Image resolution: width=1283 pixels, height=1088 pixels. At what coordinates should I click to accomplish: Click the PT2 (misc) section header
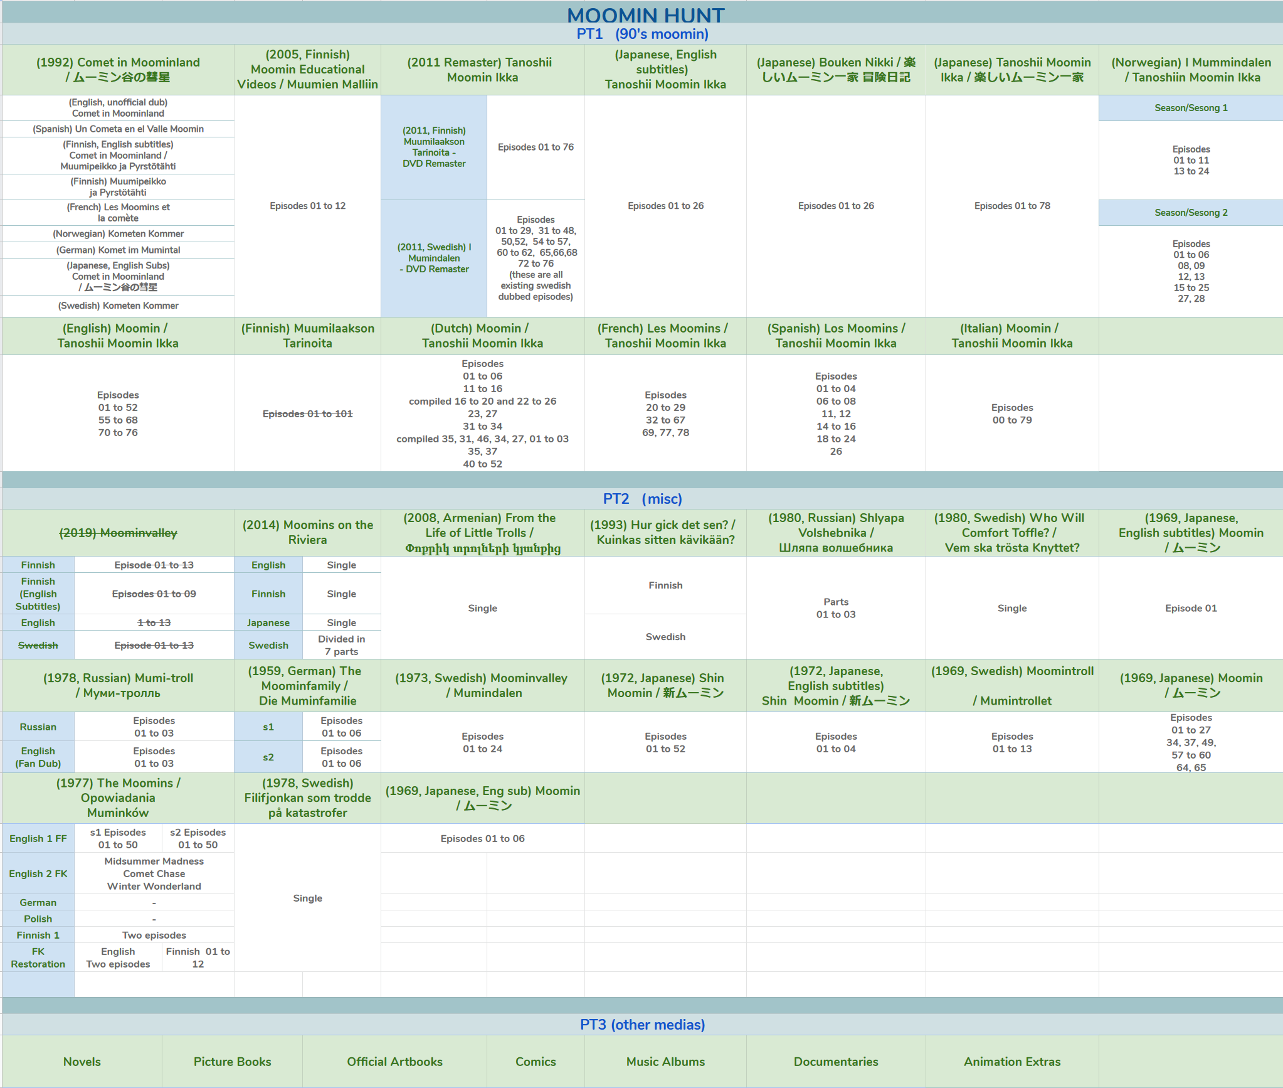(x=642, y=499)
